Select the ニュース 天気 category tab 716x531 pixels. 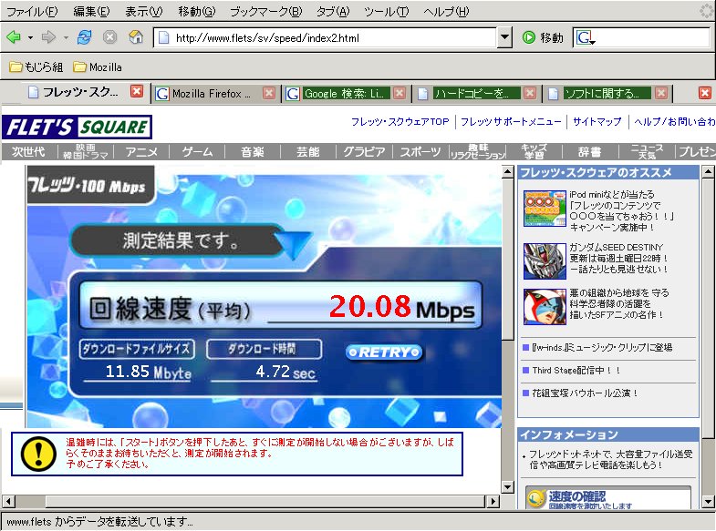[x=646, y=152]
